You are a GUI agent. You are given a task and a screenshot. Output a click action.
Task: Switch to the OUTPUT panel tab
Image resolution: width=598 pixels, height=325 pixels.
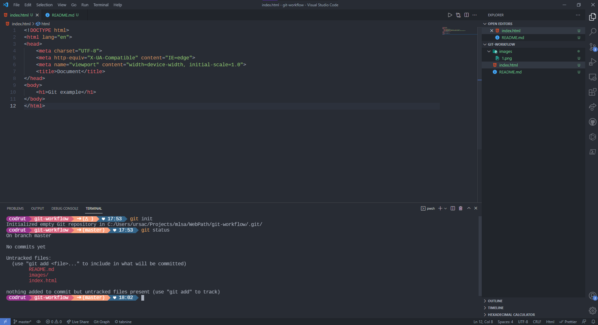tap(38, 208)
